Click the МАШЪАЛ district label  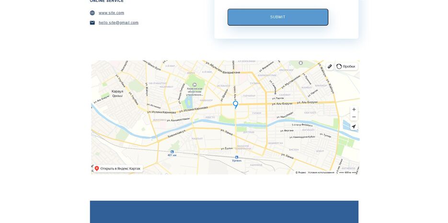tap(197, 138)
